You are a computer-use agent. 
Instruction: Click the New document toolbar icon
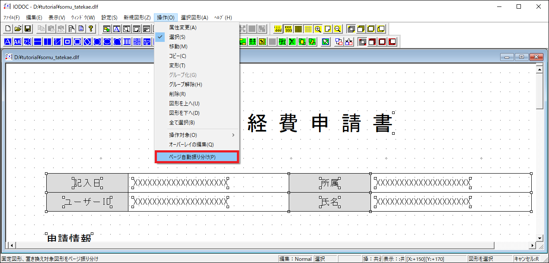(x=8, y=29)
